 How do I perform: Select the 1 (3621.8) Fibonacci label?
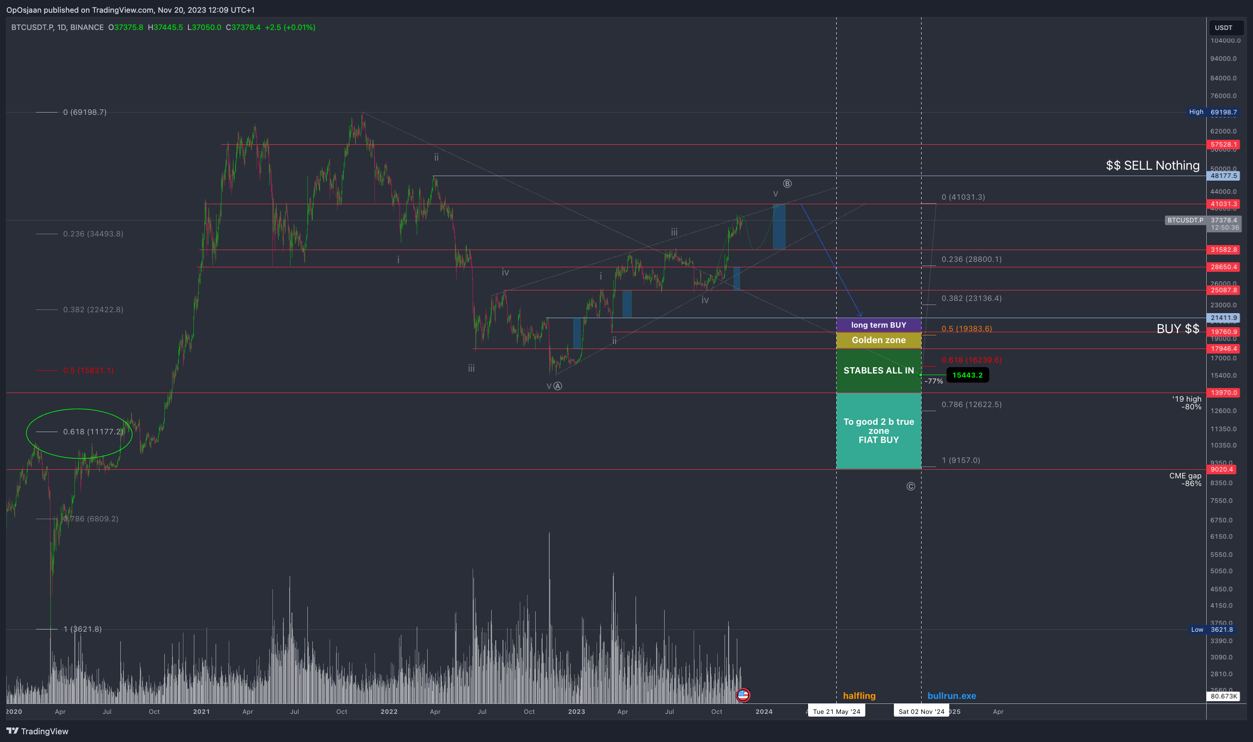click(x=83, y=629)
